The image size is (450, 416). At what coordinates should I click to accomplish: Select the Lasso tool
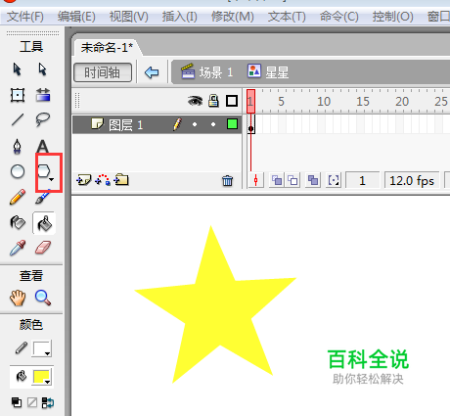[x=43, y=119]
